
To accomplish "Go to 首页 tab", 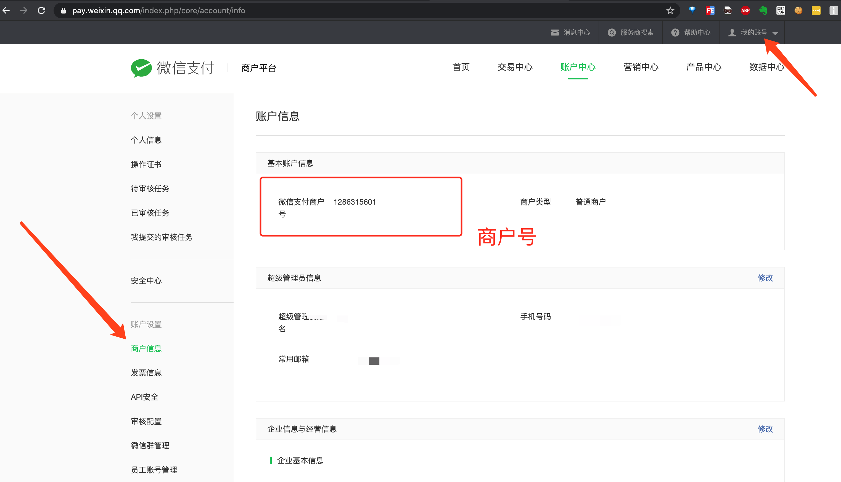I will (461, 67).
